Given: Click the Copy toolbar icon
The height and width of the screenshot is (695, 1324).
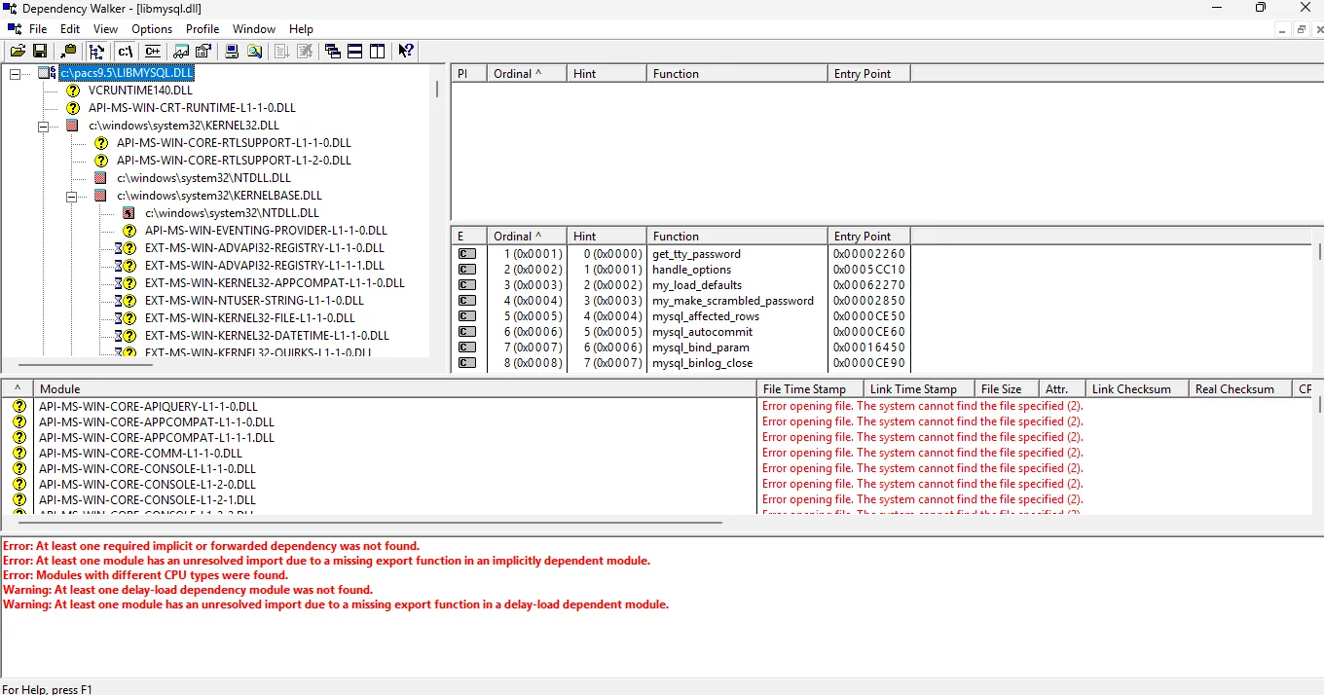Looking at the screenshot, I should 68,52.
